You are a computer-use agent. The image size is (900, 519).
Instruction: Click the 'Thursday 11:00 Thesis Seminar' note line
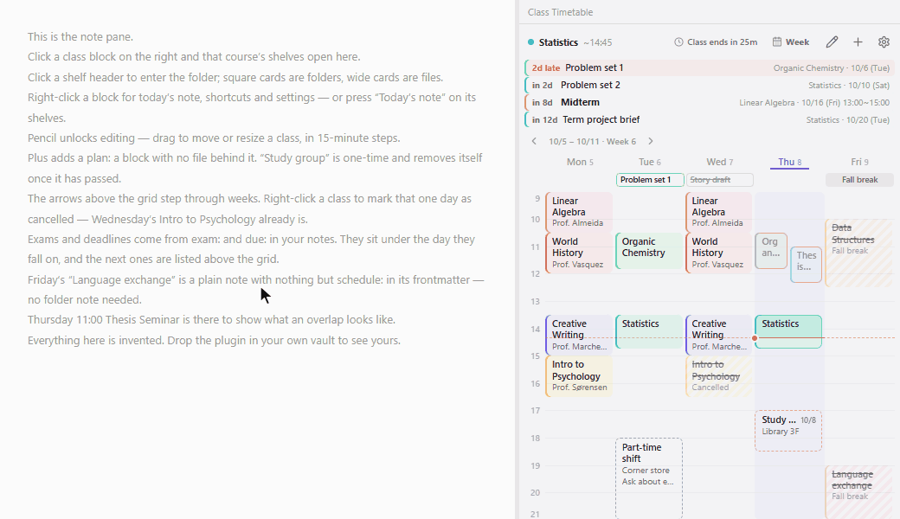[211, 319]
